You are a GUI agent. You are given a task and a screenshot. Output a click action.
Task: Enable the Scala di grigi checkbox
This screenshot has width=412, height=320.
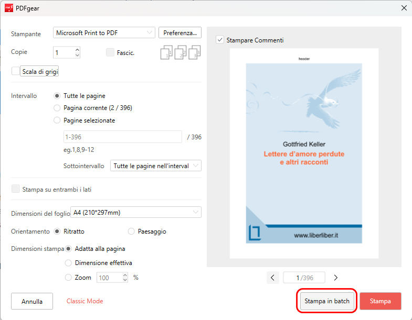[16, 71]
